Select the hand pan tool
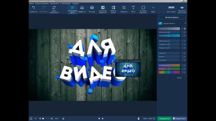 point(63,119)
